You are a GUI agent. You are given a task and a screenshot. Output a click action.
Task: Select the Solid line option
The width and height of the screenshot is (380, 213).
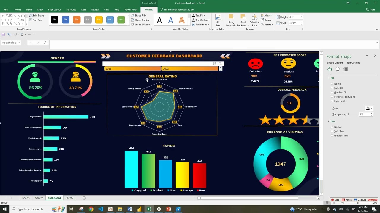[337, 131]
